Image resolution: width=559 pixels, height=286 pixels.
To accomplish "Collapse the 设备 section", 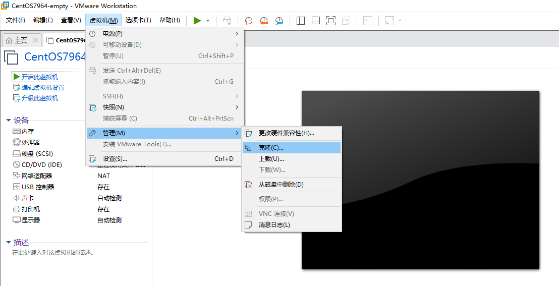I will coord(8,120).
